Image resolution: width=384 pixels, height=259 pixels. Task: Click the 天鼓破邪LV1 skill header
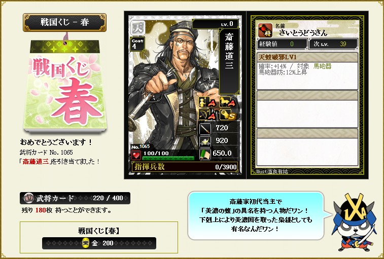click(x=307, y=57)
